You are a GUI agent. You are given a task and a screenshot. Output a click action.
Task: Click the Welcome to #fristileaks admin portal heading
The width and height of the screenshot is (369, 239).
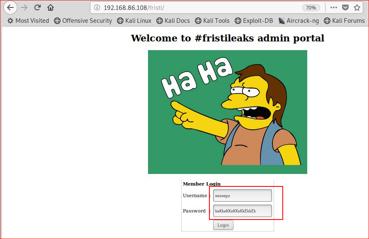228,38
